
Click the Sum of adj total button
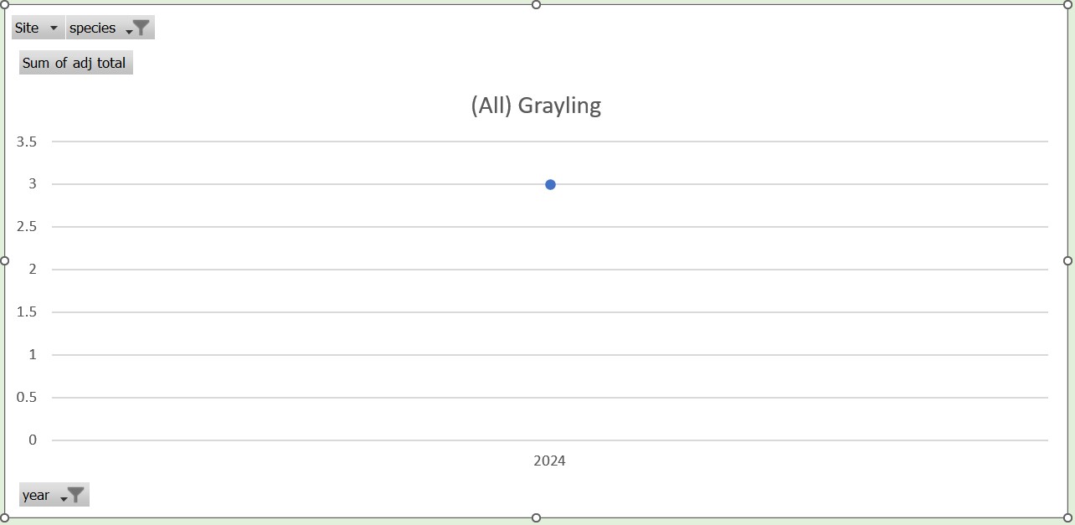(x=75, y=63)
